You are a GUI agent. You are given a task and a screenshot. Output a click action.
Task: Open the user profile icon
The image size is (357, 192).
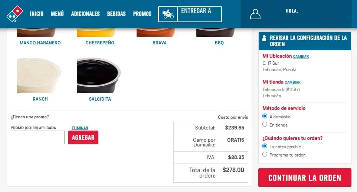point(255,14)
